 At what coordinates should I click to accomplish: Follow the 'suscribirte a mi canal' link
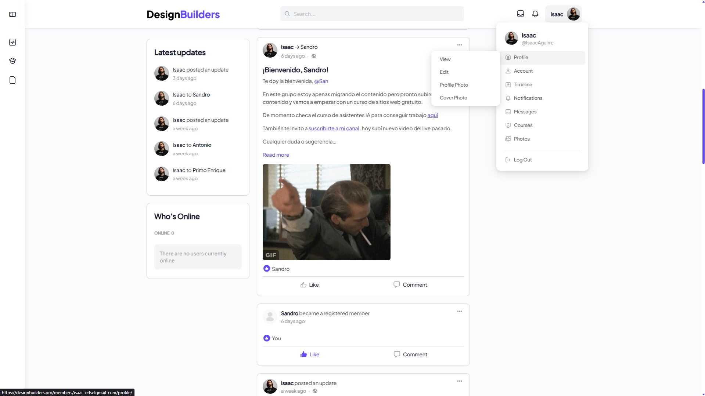(x=334, y=128)
